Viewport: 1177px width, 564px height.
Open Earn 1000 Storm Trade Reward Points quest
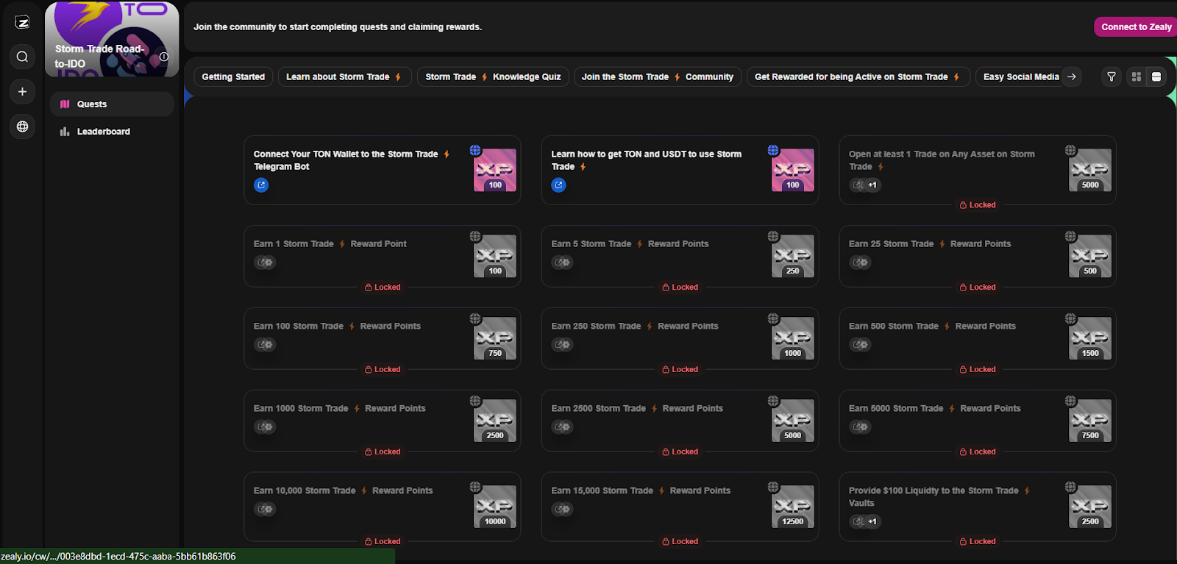(339, 409)
